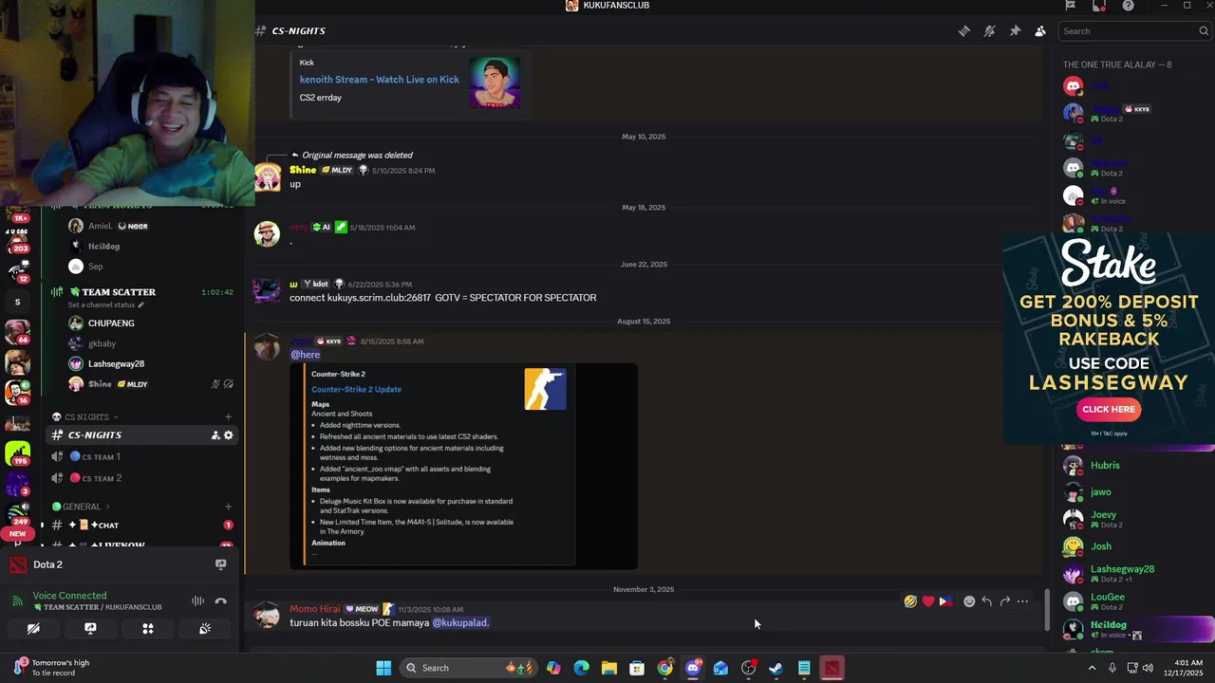Image resolution: width=1215 pixels, height=683 pixels.
Task: Open the CHAT text channel
Action: [141, 526]
